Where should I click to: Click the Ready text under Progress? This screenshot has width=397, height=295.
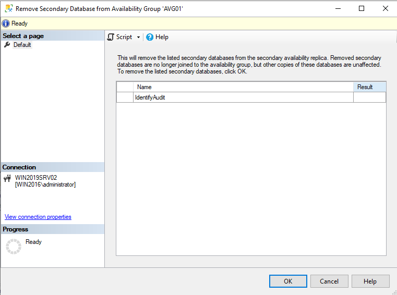pyautogui.click(x=33, y=242)
